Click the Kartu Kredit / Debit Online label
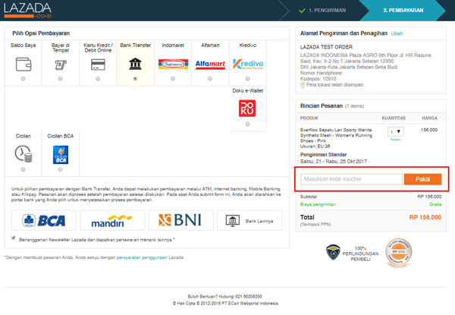 [98, 48]
